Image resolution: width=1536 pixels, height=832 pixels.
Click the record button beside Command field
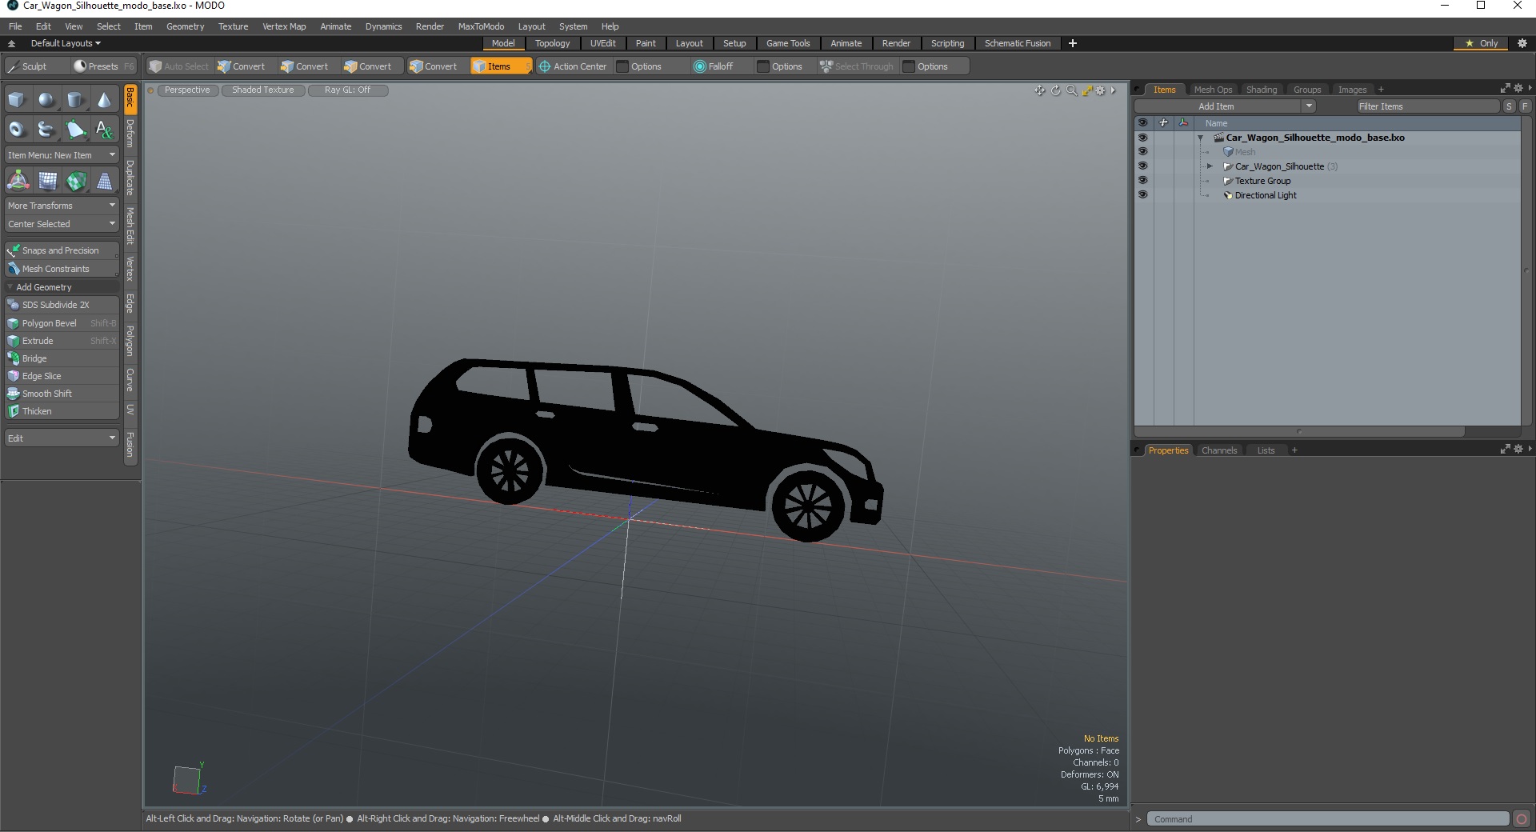tap(1522, 818)
